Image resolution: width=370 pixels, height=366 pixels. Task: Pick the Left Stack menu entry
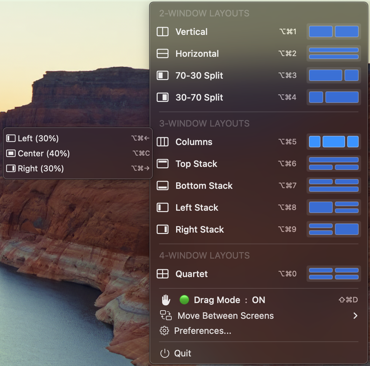(259, 207)
